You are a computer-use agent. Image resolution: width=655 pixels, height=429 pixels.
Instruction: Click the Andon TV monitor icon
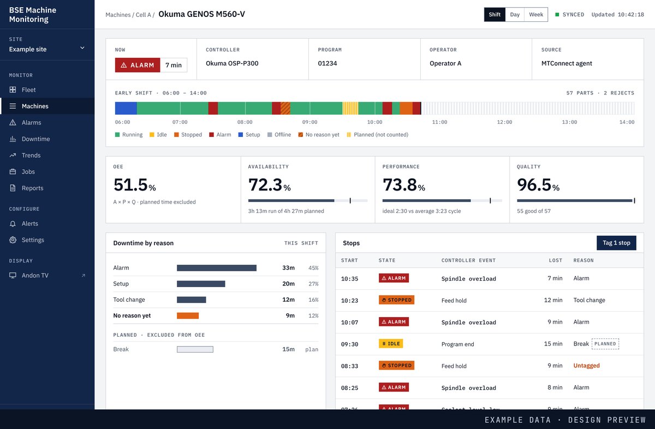[13, 275]
